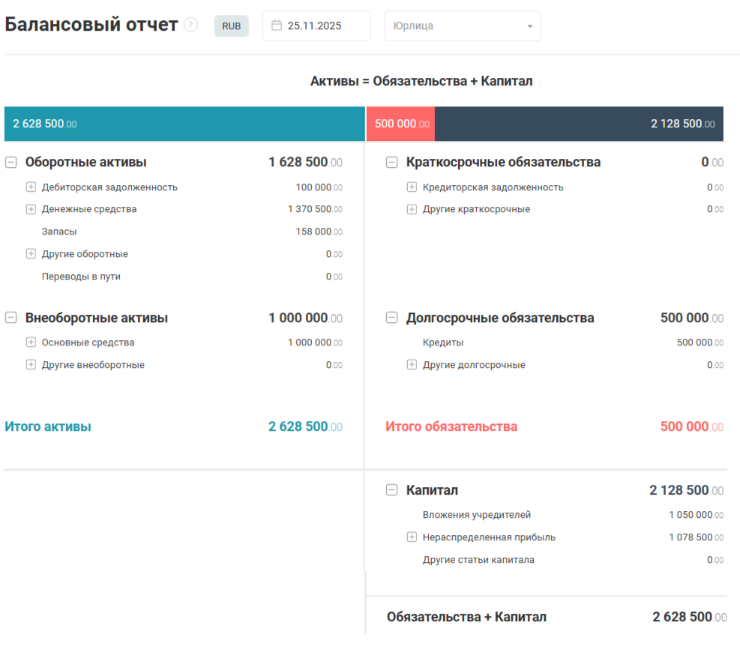Expand Кредиторская задолженность row
This screenshot has width=740, height=649.
tap(412, 187)
